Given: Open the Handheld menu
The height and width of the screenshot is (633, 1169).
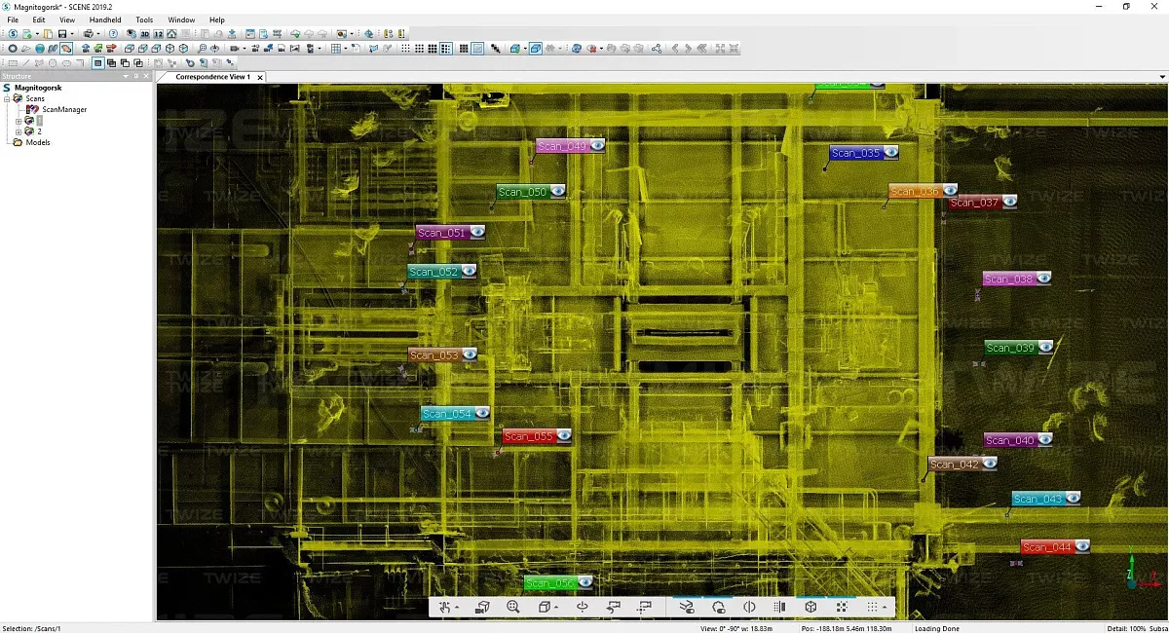Looking at the screenshot, I should click(x=105, y=19).
